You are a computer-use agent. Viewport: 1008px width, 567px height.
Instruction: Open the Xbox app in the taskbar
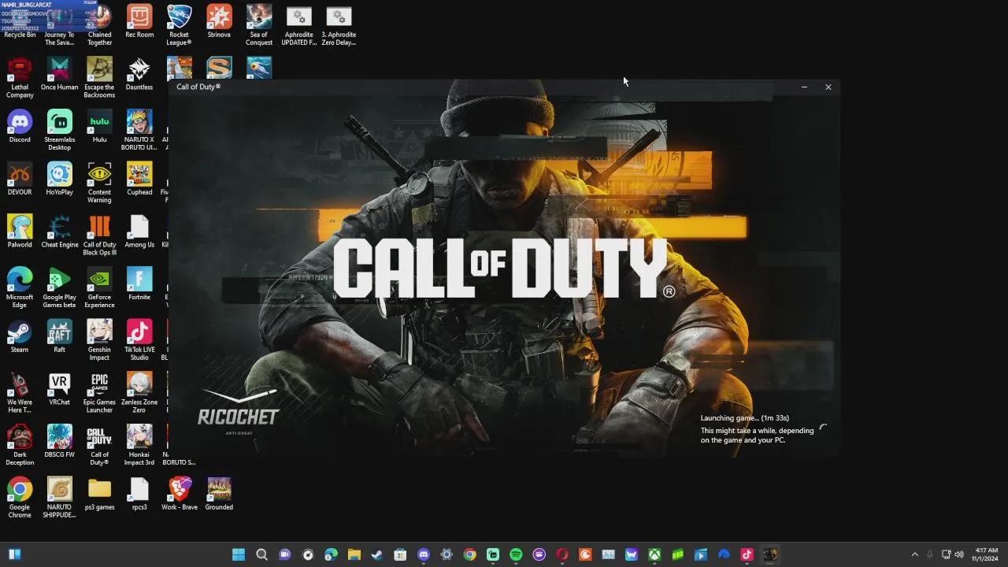click(x=654, y=554)
